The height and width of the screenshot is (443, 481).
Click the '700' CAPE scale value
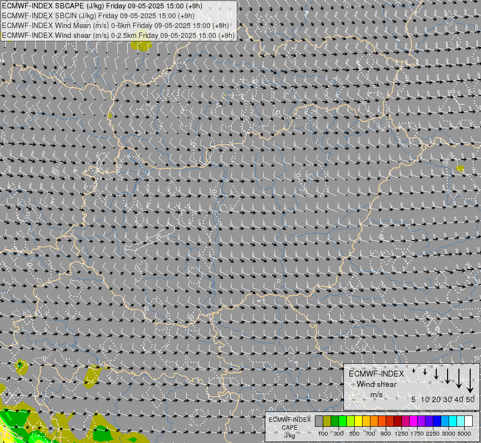pos(370,434)
